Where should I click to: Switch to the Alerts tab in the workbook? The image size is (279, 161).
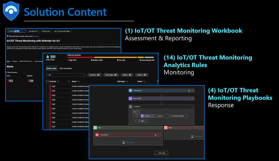(x=8, y=61)
